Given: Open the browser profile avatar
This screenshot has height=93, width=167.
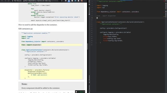Looking at the screenshot, I should click(x=82, y=1).
